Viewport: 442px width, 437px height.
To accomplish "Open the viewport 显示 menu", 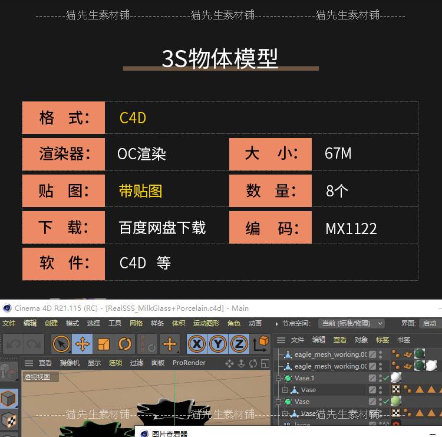I will pos(94,363).
